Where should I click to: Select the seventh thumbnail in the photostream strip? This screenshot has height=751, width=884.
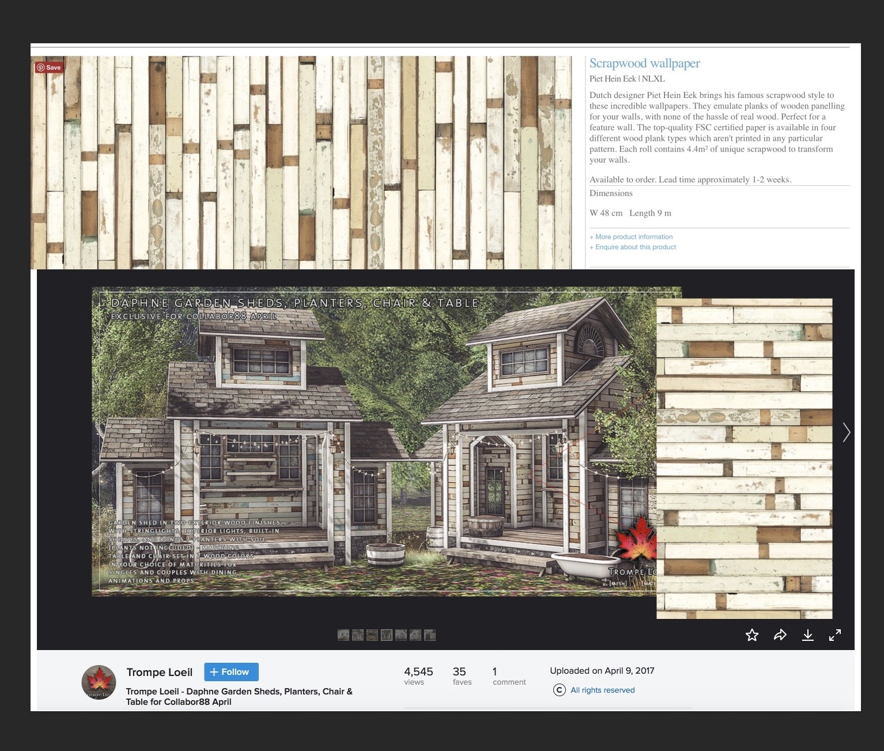coord(430,635)
